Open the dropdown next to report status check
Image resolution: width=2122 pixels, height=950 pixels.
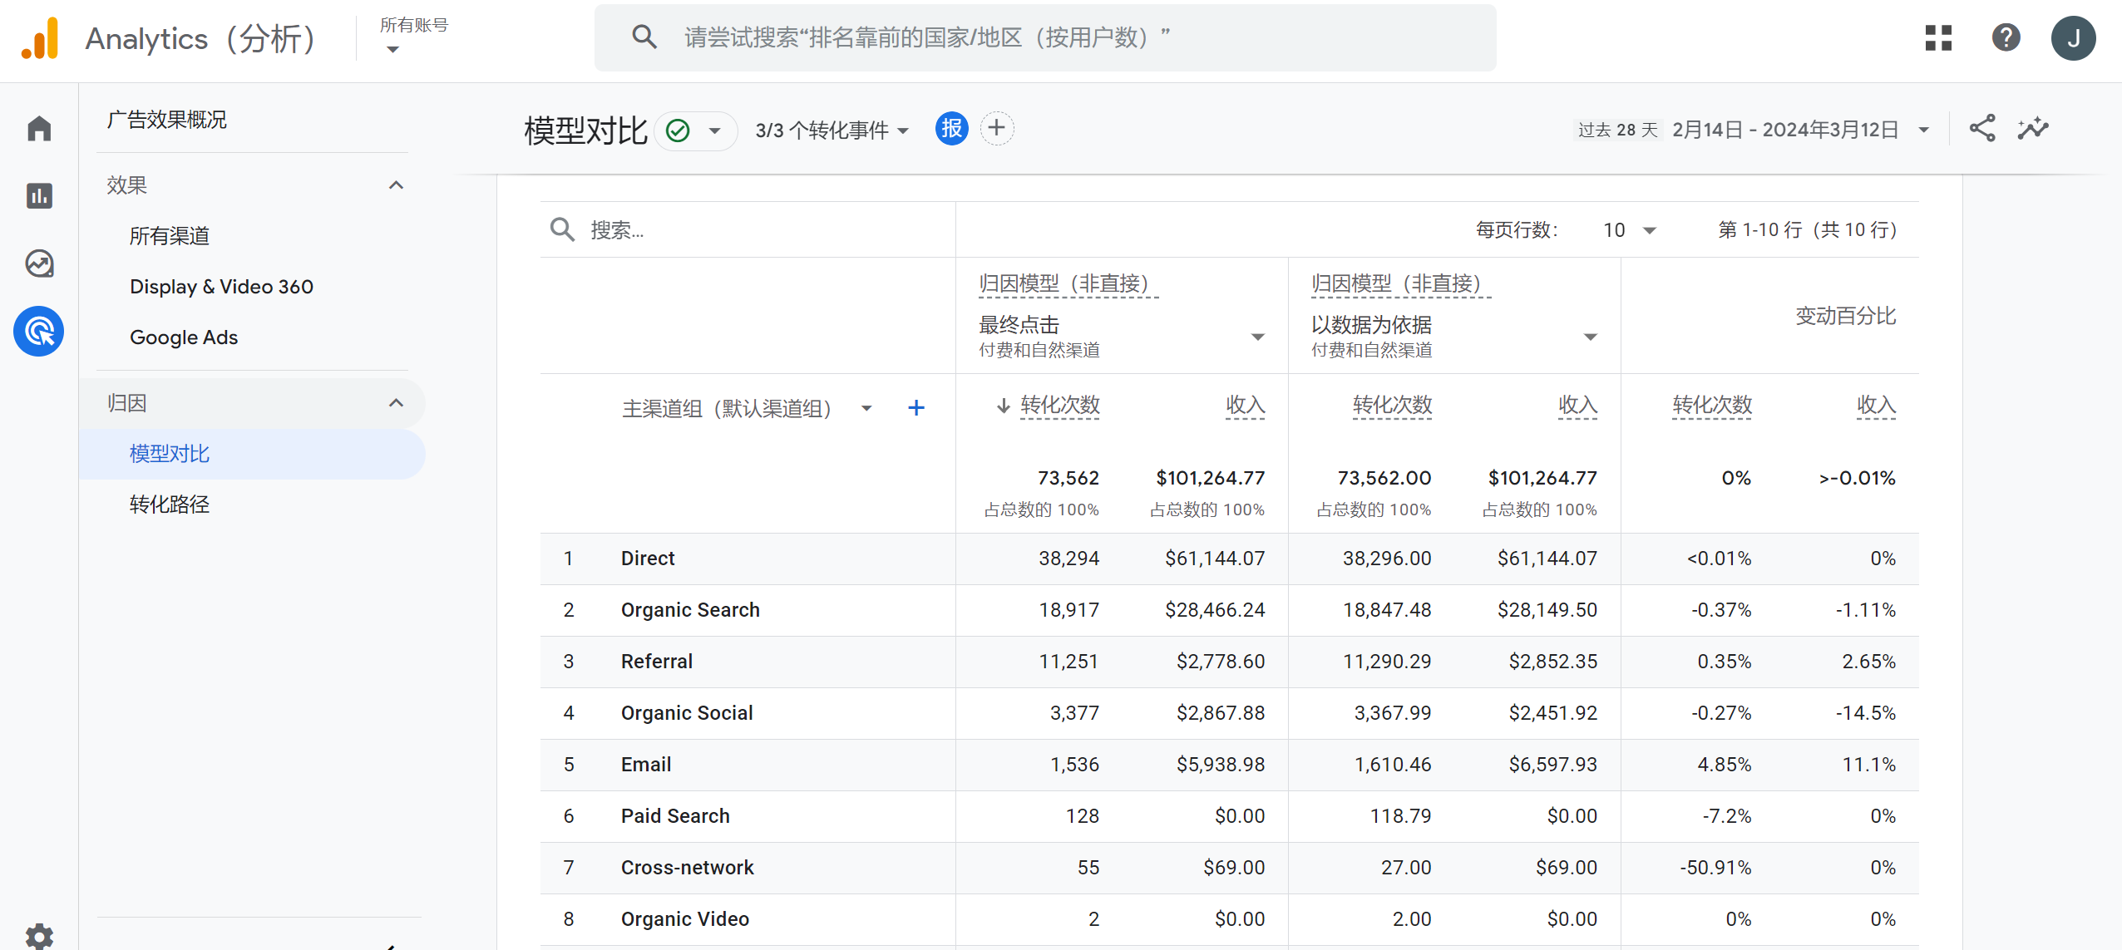point(714,130)
